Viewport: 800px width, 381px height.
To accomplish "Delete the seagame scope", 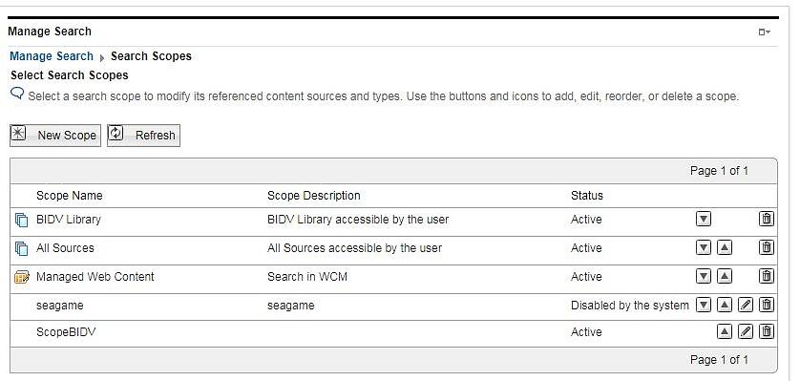I will click(766, 305).
